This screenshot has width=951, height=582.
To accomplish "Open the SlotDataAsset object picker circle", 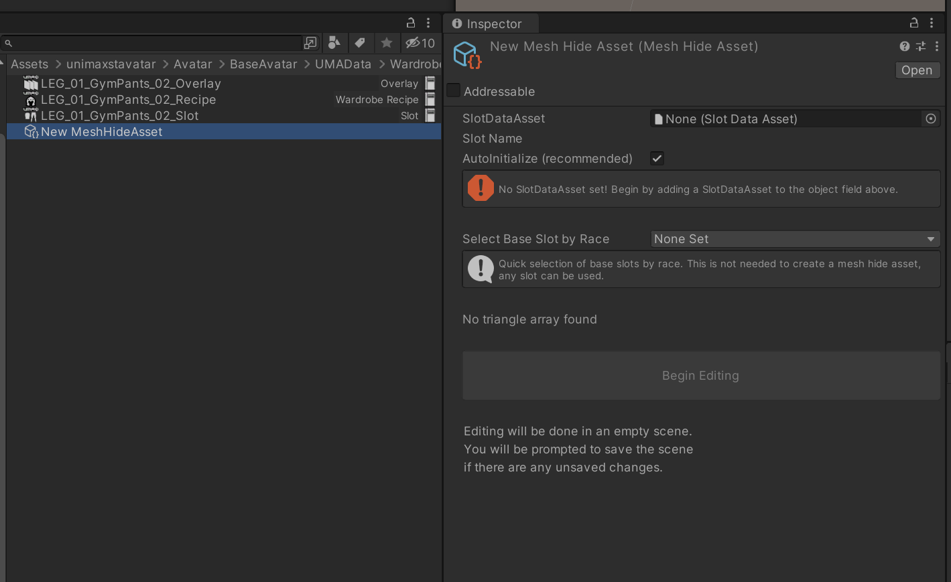I will 931,119.
